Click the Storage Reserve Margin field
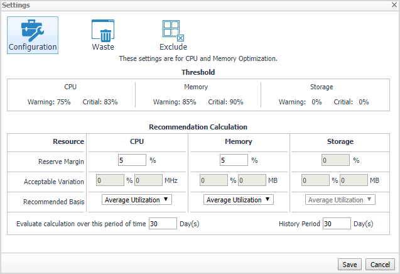Viewport: 400px width, 274px height. pyautogui.click(x=335, y=160)
